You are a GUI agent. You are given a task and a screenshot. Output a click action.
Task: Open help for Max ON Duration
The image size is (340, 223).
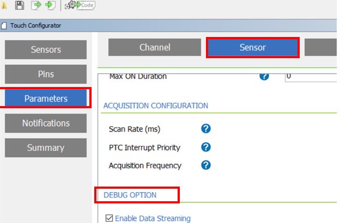264,76
